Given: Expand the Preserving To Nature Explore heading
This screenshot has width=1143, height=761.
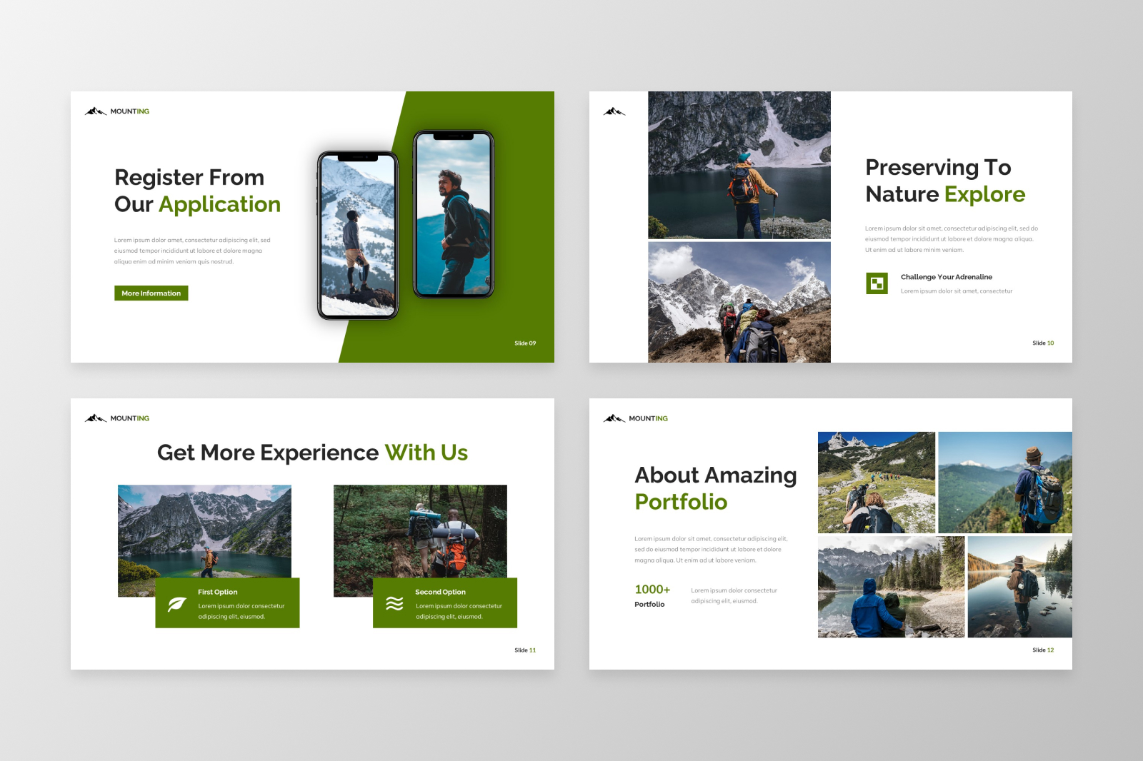Looking at the screenshot, I should pos(944,181).
